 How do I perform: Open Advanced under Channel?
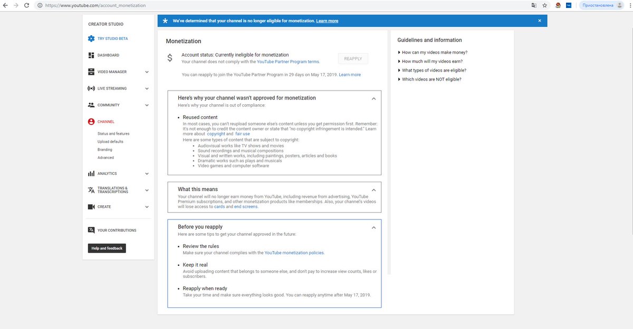(105, 157)
